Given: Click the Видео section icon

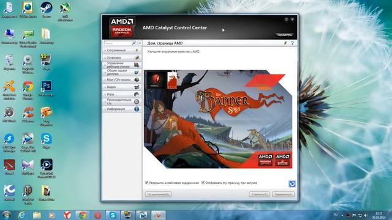Looking at the screenshot, I should (137, 87).
